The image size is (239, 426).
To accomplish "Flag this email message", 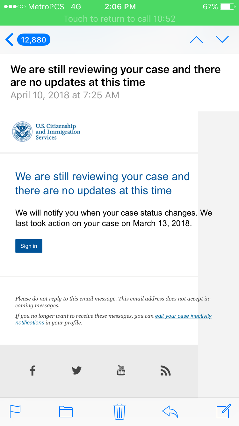I will click(x=15, y=411).
